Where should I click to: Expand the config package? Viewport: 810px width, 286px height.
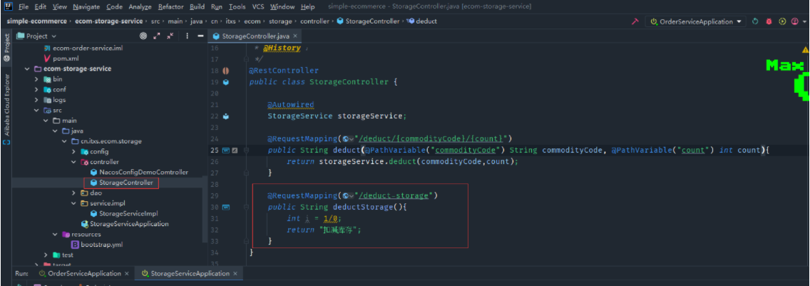point(73,151)
